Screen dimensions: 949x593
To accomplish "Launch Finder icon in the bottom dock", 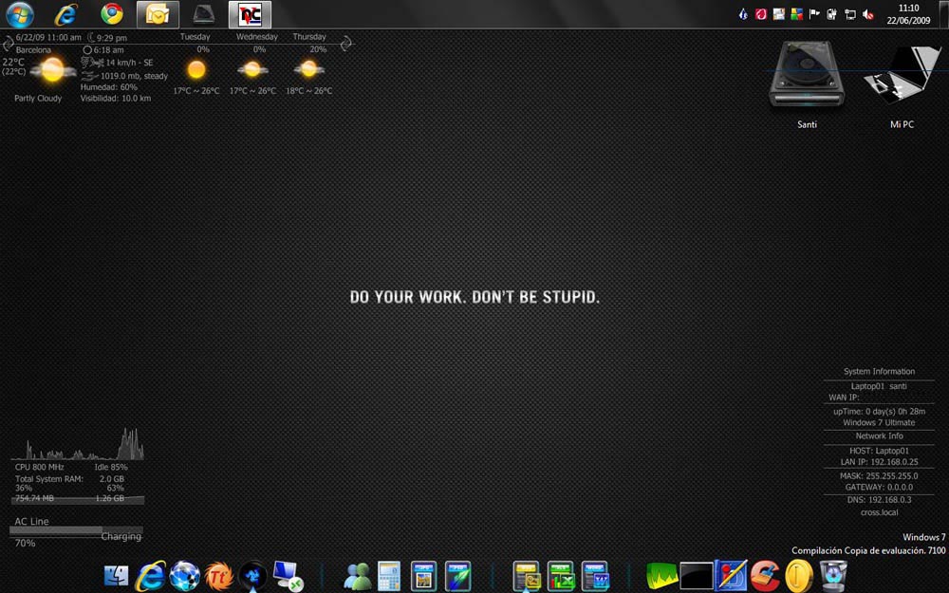I will [117, 575].
